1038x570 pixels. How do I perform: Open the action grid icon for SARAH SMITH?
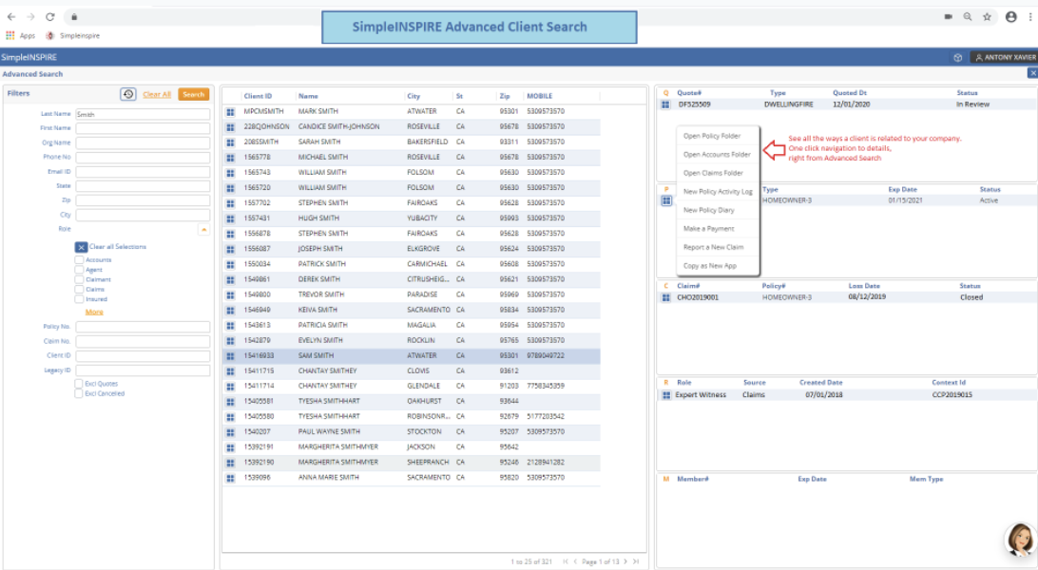[230, 142]
